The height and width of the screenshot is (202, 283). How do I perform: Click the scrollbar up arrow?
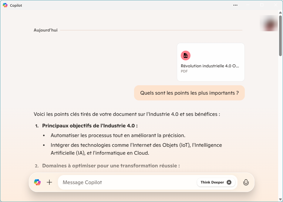(x=280, y=13)
